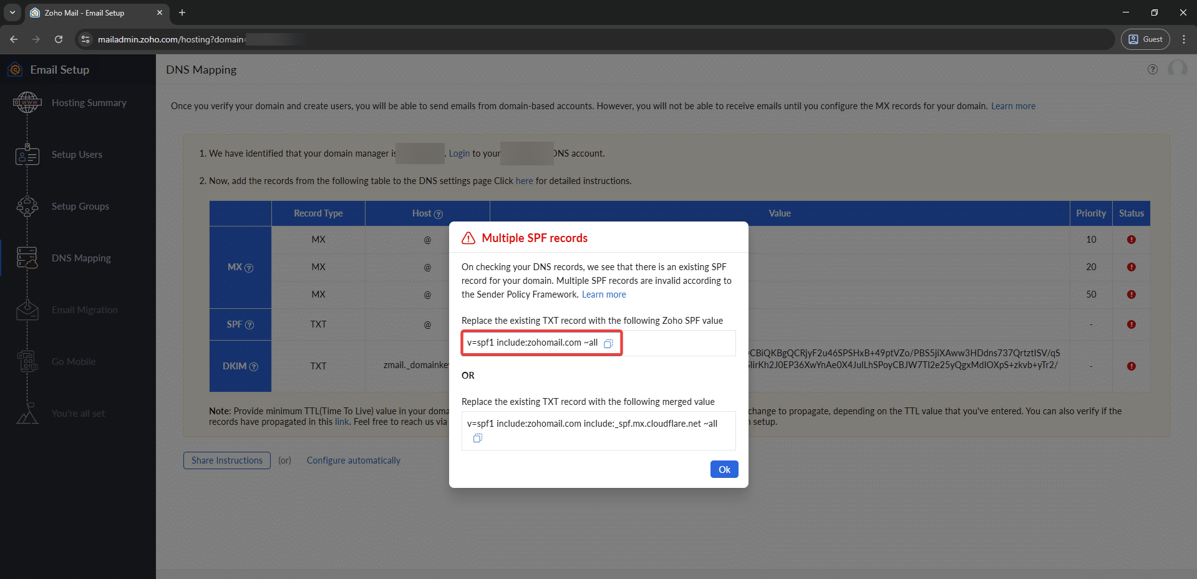The image size is (1197, 579).
Task: Open Learn more link in the dialog
Action: coord(603,294)
